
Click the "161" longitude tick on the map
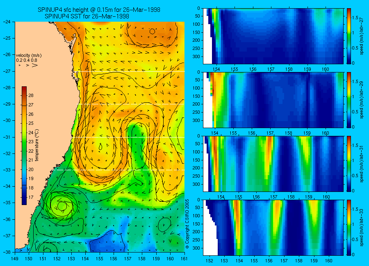[x=184, y=259]
